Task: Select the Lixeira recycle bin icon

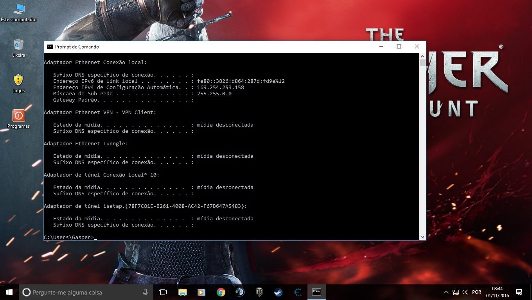Action: pyautogui.click(x=18, y=48)
